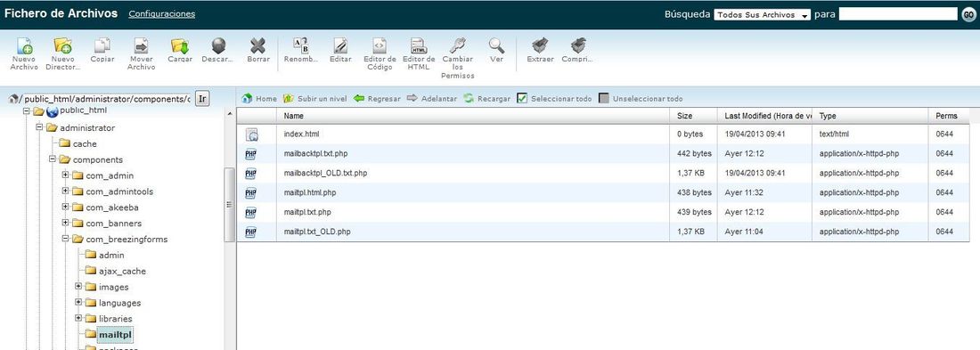This screenshot has width=980, height=350.
Task: Sort by the Size column header
Action: 694,116
